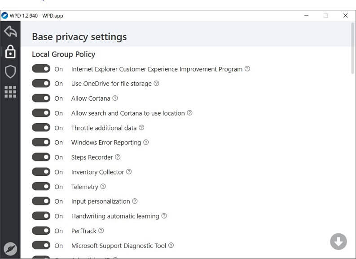Show help for Throttle additional data
The height and width of the screenshot is (259, 356).
point(141,128)
